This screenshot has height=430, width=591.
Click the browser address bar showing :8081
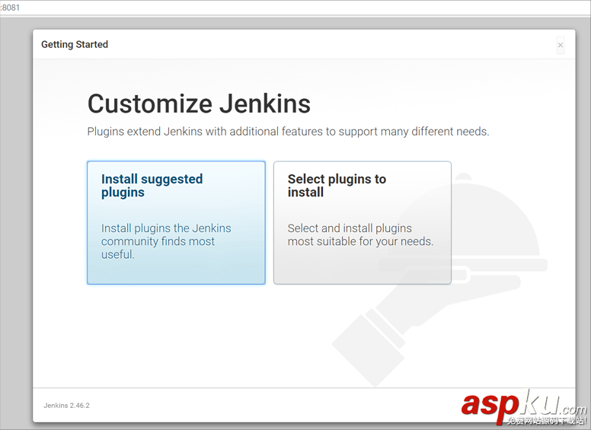(x=295, y=8)
